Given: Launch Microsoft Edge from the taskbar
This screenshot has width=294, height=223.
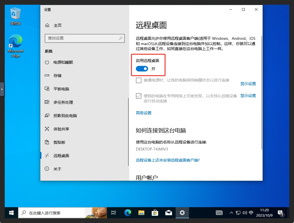Looking at the screenshot, I should [x=128, y=212].
